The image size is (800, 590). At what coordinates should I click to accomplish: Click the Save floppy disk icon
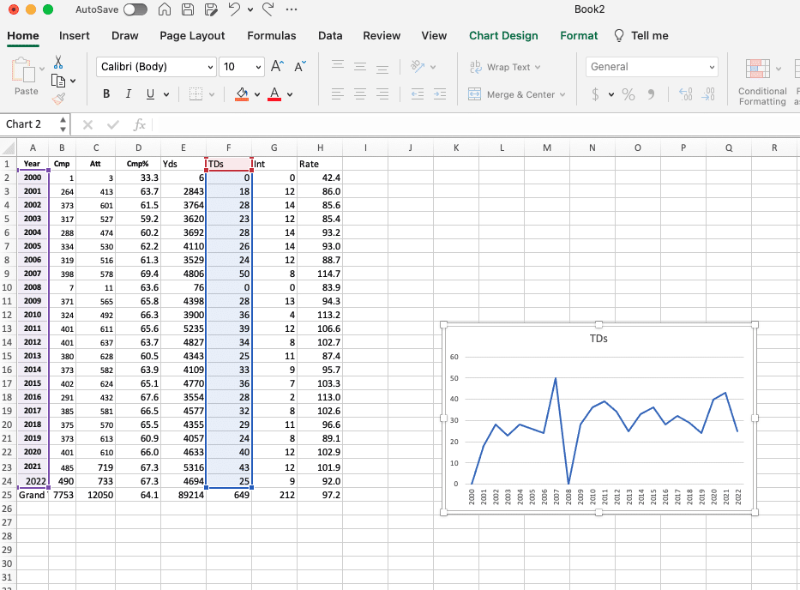pyautogui.click(x=188, y=9)
